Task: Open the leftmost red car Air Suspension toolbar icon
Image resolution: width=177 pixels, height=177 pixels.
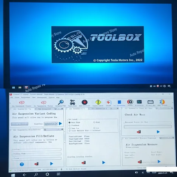Action: click(x=22, y=103)
